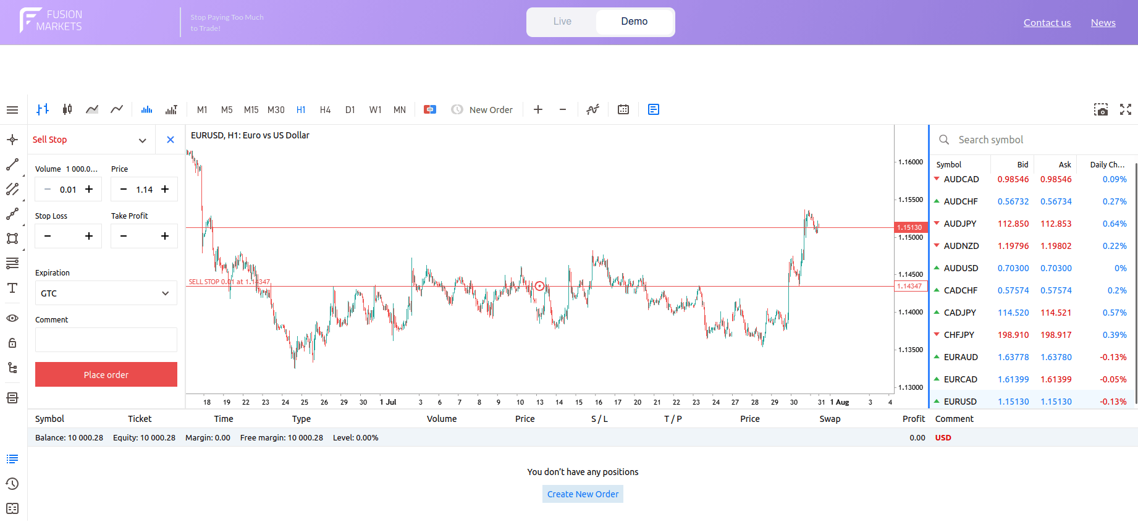Screen dimensions: 1138x522
Task: Switch chart timeframe to M1
Action: (x=202, y=109)
